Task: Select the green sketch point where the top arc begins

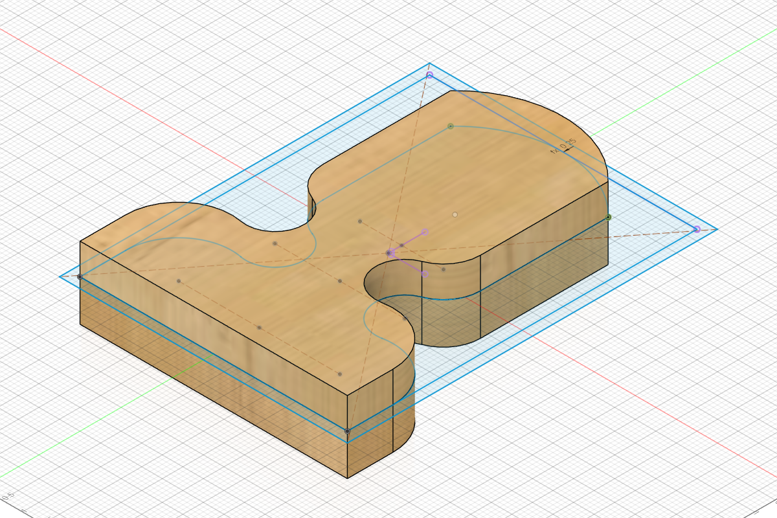Action: click(x=451, y=126)
